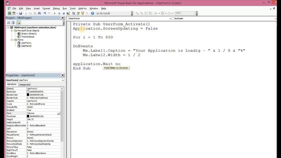
Task: Click the ForeColor black color swatch
Action: click(x=28, y=116)
